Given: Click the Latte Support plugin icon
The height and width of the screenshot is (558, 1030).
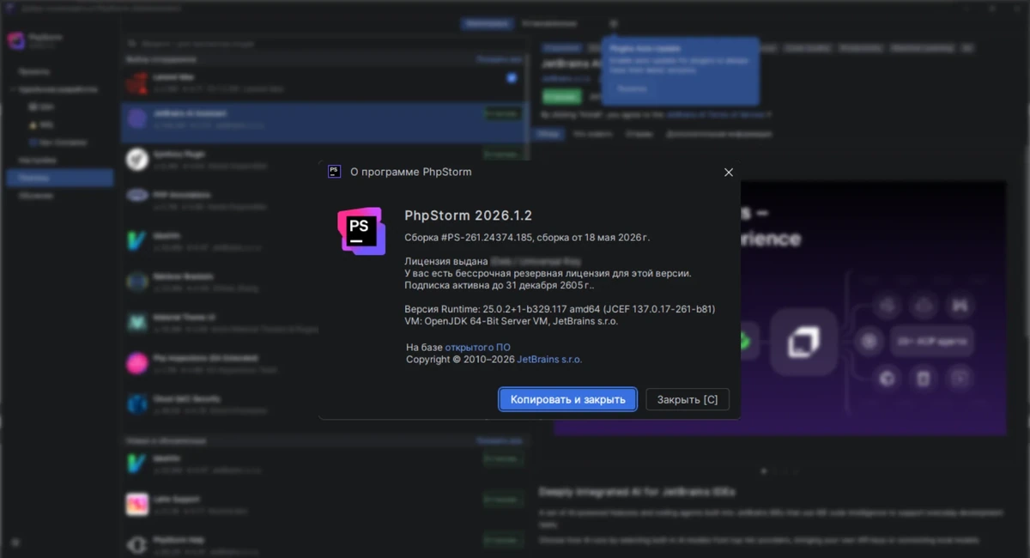Looking at the screenshot, I should [137, 504].
